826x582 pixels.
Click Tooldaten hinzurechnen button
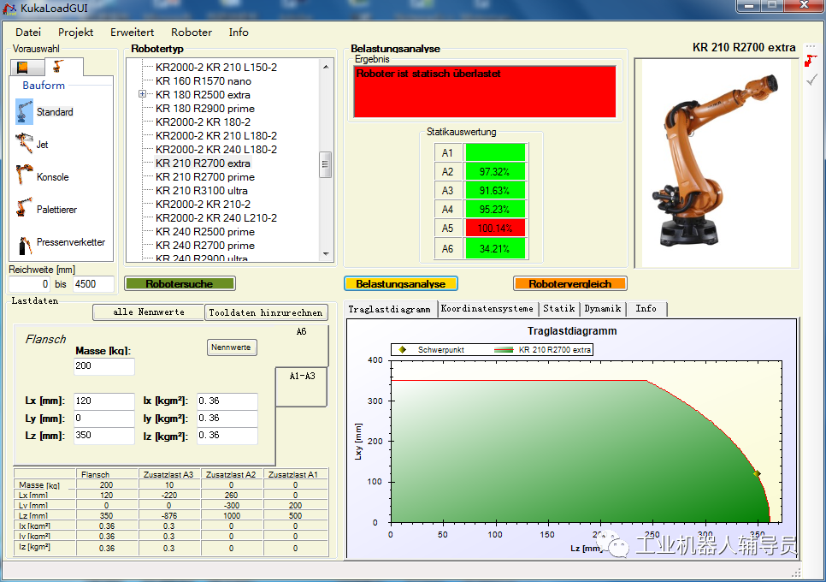point(265,312)
